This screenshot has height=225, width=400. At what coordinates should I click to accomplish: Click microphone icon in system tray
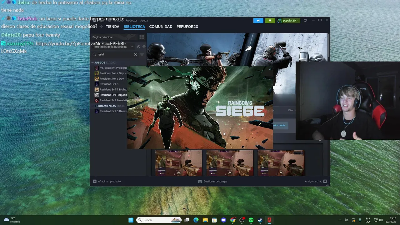click(x=360, y=220)
